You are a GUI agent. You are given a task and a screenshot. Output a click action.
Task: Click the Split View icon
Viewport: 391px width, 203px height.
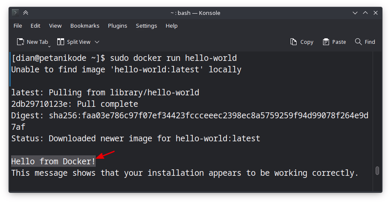[x=61, y=42]
